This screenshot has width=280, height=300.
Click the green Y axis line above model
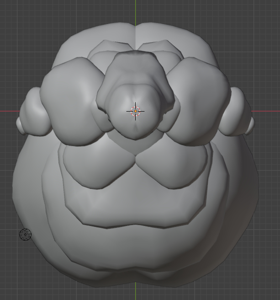point(136,10)
